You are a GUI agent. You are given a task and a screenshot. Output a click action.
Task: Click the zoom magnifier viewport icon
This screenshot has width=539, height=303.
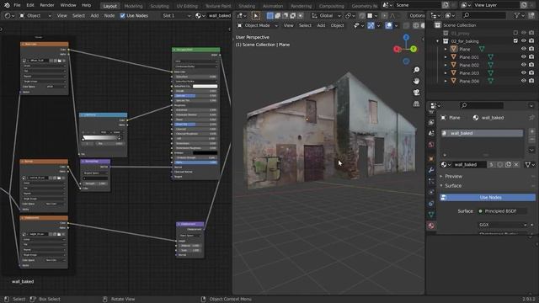coord(416,70)
